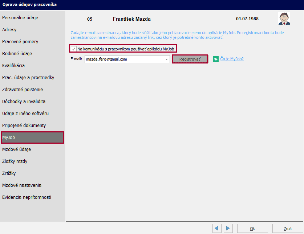
Task: Confirm changes with the Ok button
Action: (252, 229)
